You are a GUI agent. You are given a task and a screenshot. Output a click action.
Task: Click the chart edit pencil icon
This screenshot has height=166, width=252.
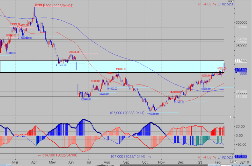(x=232, y=162)
